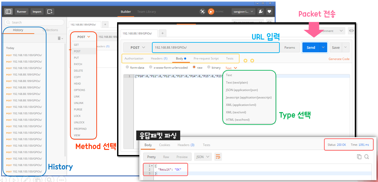Choose the binary body radio button
This screenshot has height=182, width=378.
pos(209,67)
